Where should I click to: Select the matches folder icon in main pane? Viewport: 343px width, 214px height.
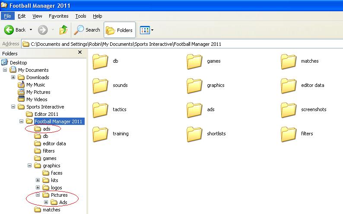[x=289, y=61]
